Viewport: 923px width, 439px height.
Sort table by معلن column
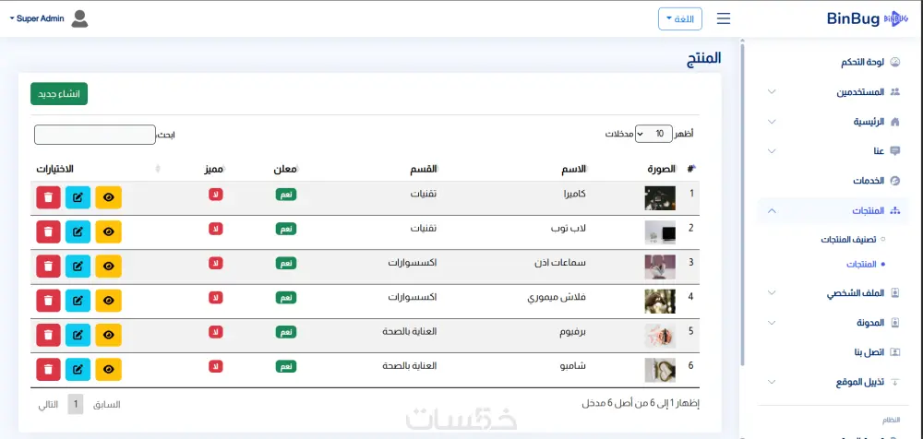point(287,170)
